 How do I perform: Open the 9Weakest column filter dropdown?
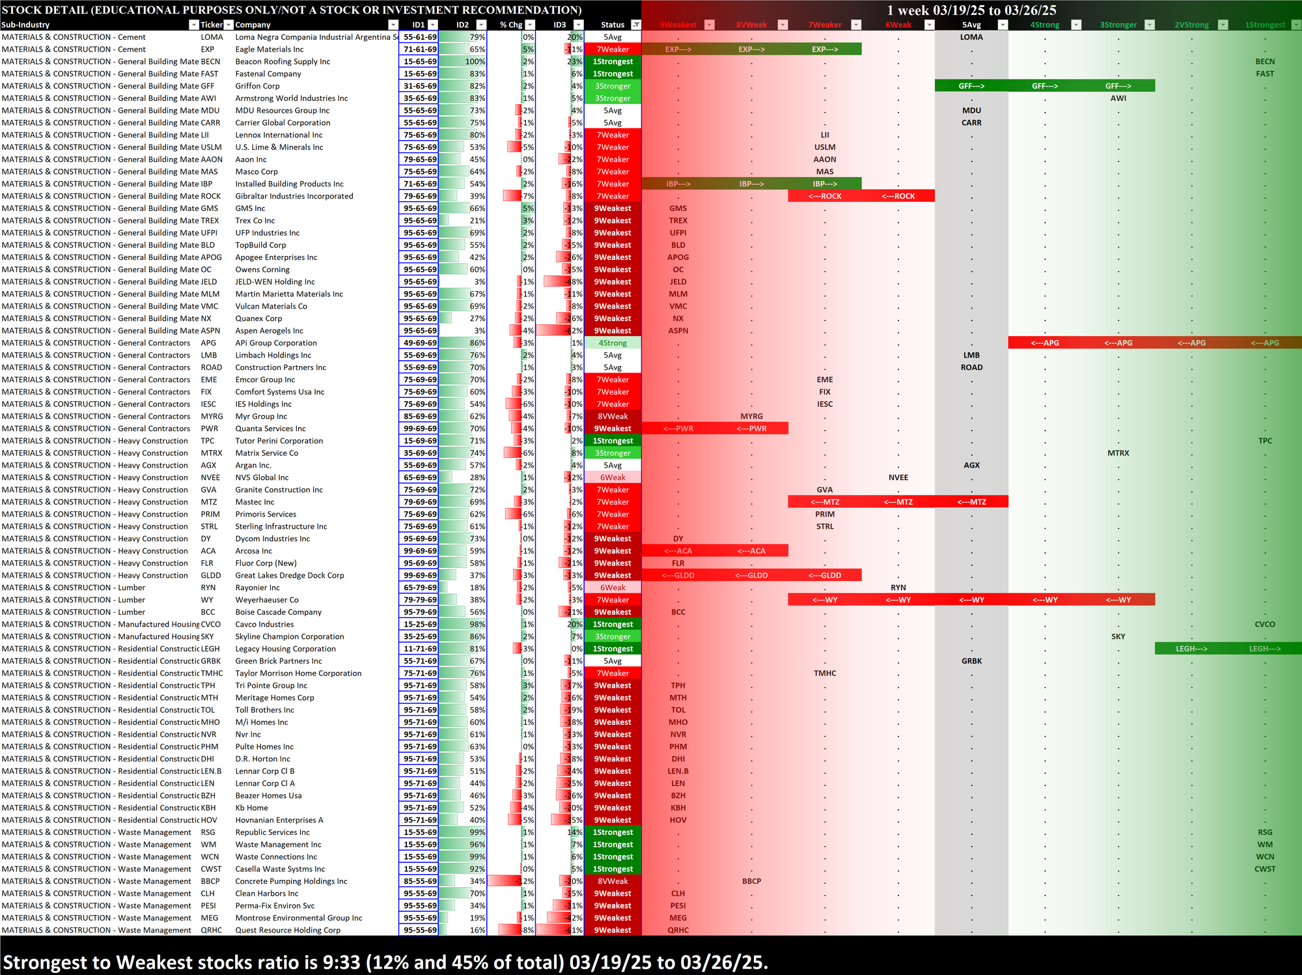pos(710,25)
